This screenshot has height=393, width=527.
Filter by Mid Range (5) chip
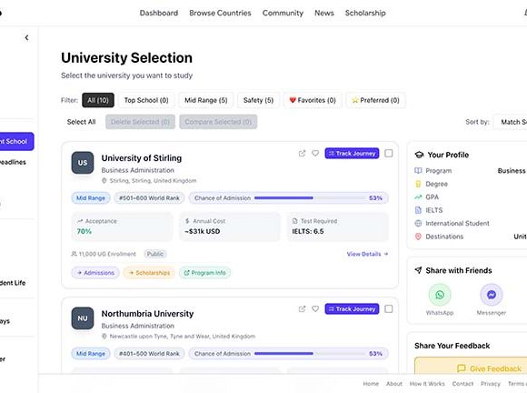click(x=206, y=100)
